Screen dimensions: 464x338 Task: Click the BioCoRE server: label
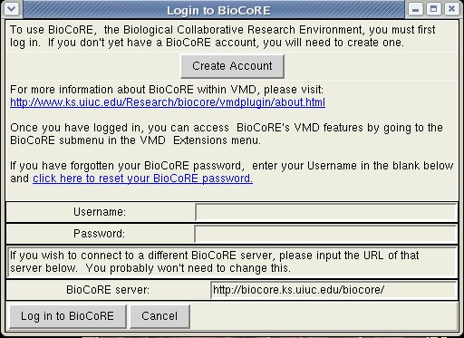tap(108, 290)
